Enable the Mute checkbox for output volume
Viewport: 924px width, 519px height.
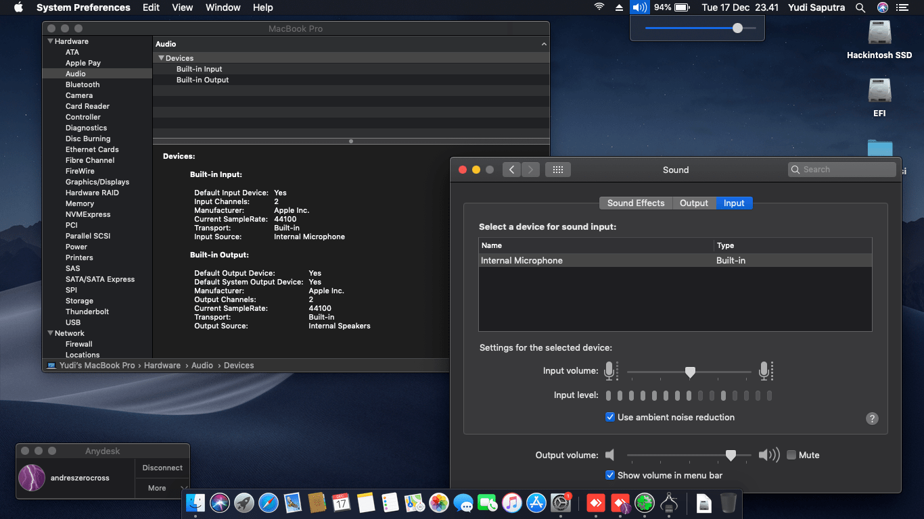coord(791,455)
